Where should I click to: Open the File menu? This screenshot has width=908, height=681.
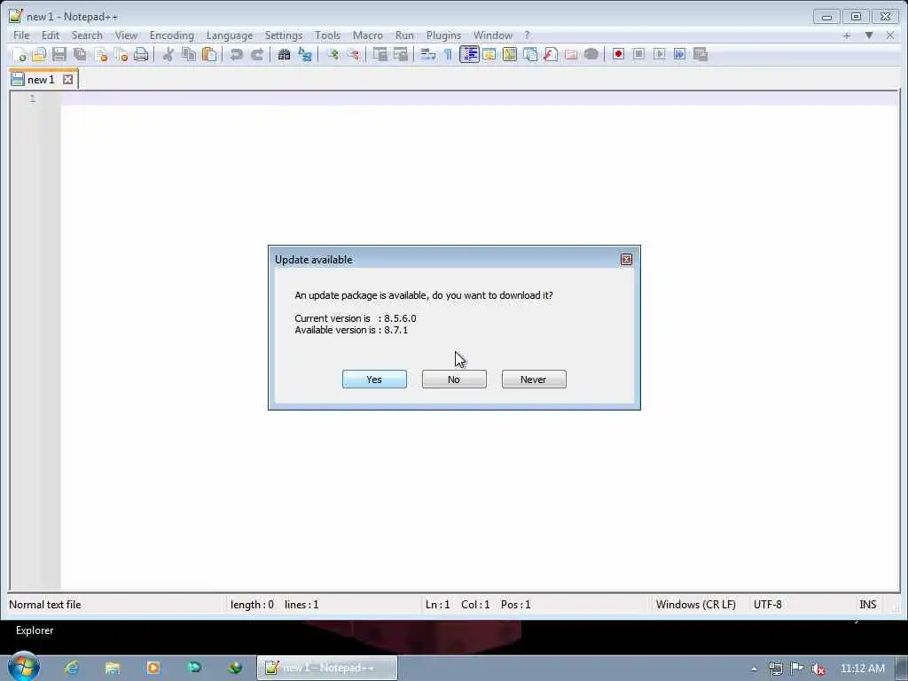pos(21,35)
